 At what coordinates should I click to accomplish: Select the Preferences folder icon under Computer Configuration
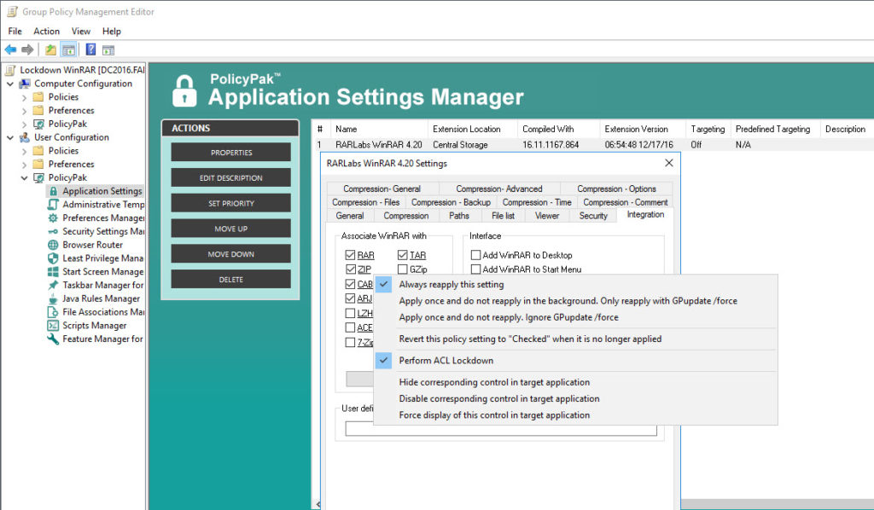(38, 110)
